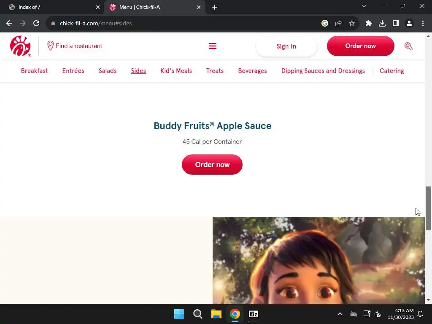Open Kid's Meals category

[176, 71]
